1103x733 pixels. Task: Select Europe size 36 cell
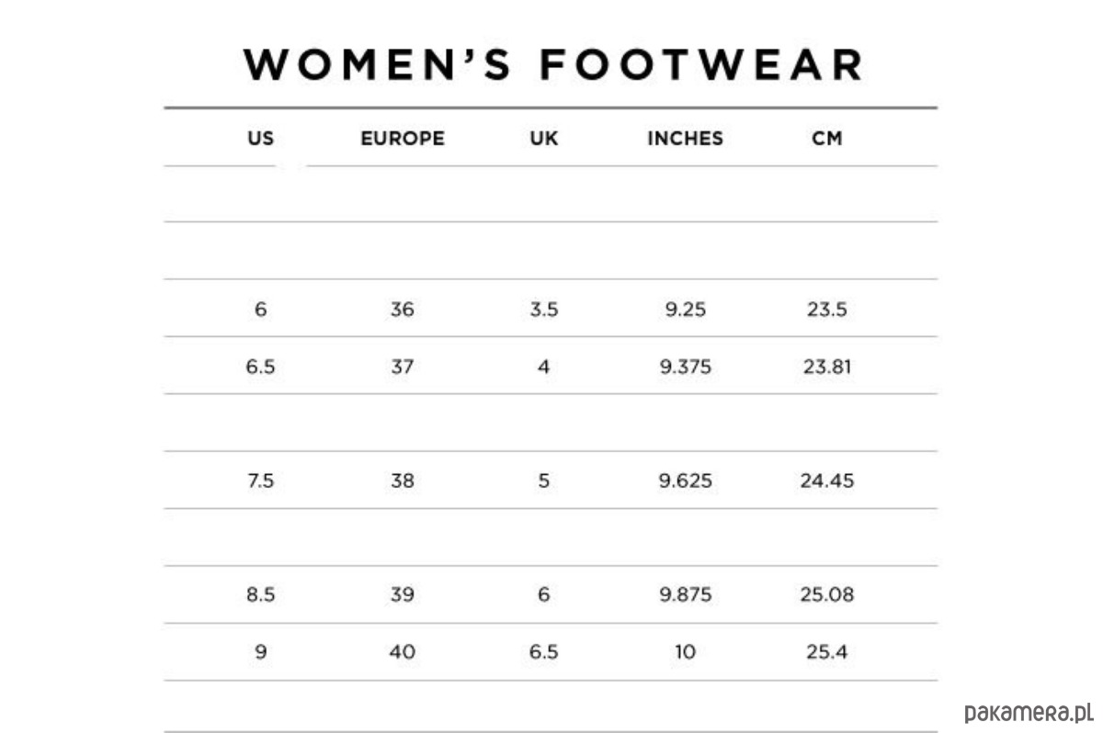(x=403, y=310)
